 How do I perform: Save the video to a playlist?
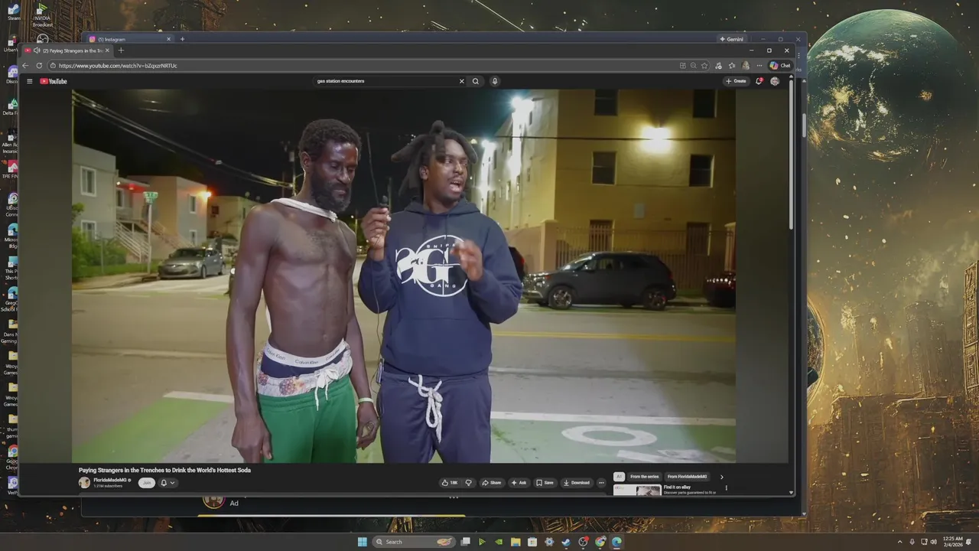[x=545, y=483]
